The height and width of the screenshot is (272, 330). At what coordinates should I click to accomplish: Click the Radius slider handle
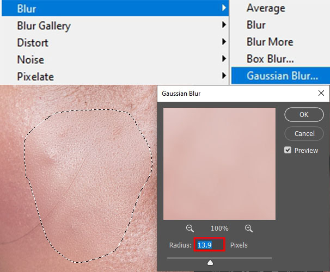click(210, 262)
